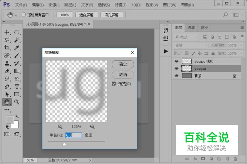Open the opacity (不透明度) dropdown arrow
This screenshot has height=164, width=247.
[241, 45]
